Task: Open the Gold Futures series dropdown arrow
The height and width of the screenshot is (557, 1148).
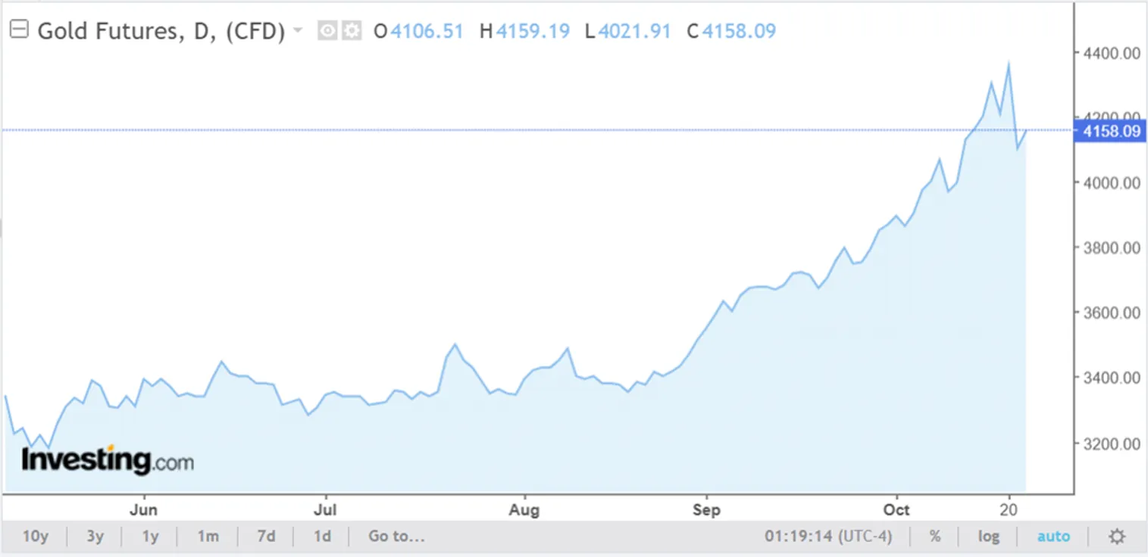Action: pyautogui.click(x=298, y=31)
